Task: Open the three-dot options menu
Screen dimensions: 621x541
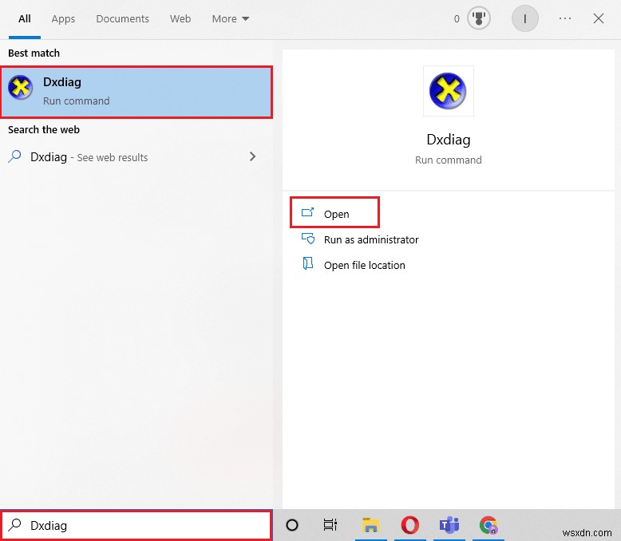Action: (565, 18)
